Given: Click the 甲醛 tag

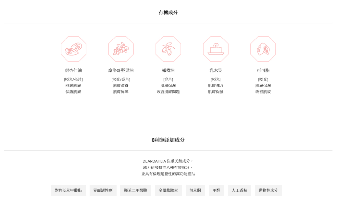Looking at the screenshot, I should click(216, 190).
